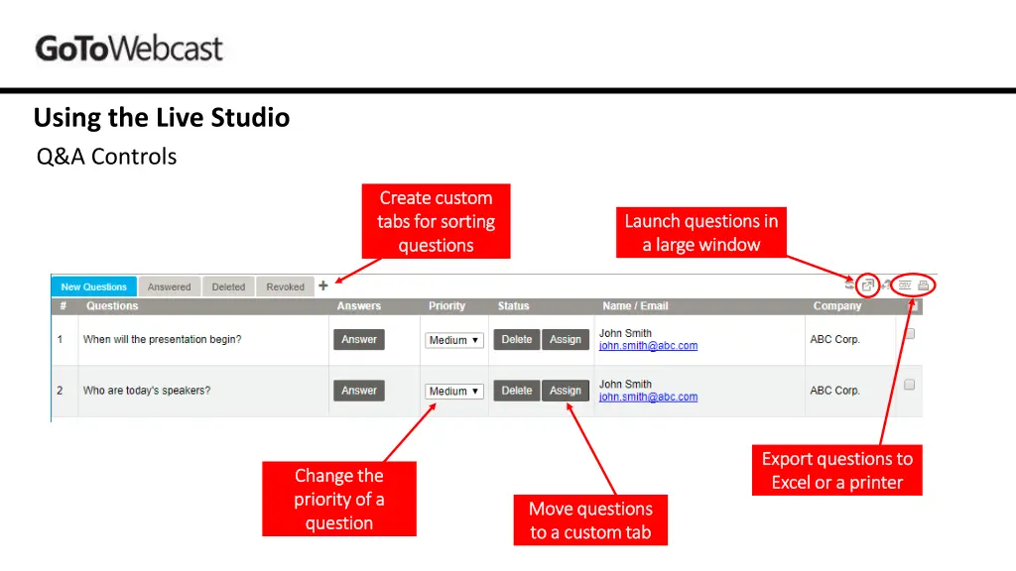The width and height of the screenshot is (1016, 571).
Task: Click 'ABC Corp.' in question 2 row
Action: click(x=834, y=391)
